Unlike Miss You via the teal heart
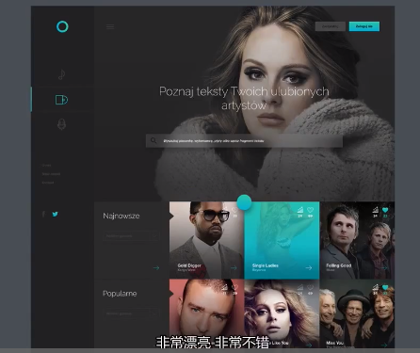This screenshot has height=353, width=420. point(385,287)
